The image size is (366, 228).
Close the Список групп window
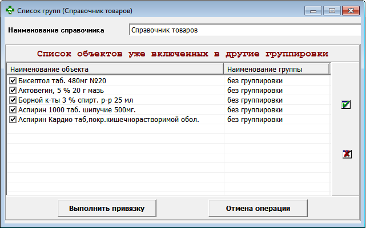click(x=351, y=11)
